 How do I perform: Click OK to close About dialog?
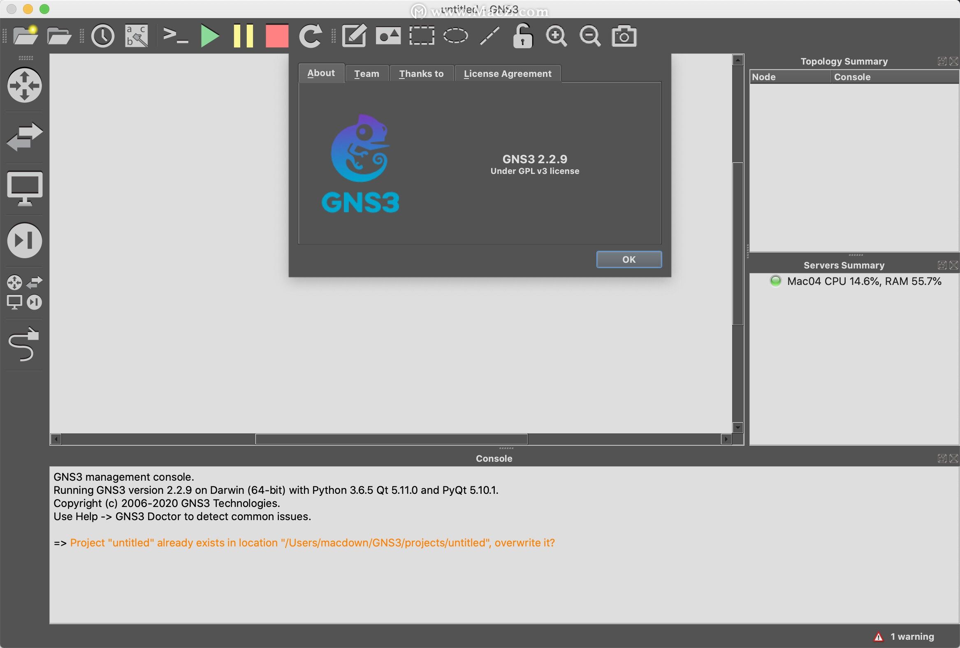pyautogui.click(x=629, y=259)
